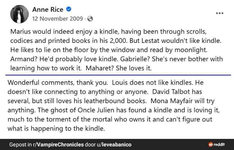The height and width of the screenshot is (150, 234).
Task: Open Anne Rice's profile picture
Action: click(x=19, y=14)
